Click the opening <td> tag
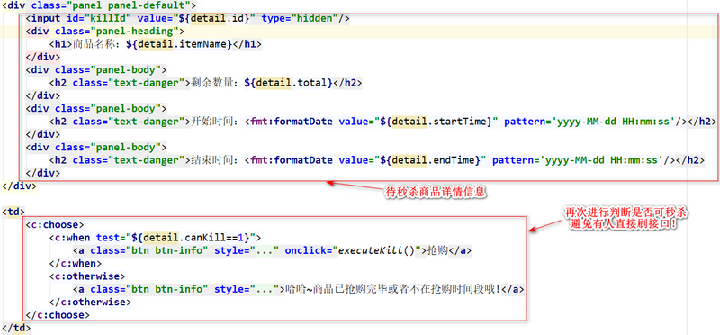 click(x=13, y=212)
